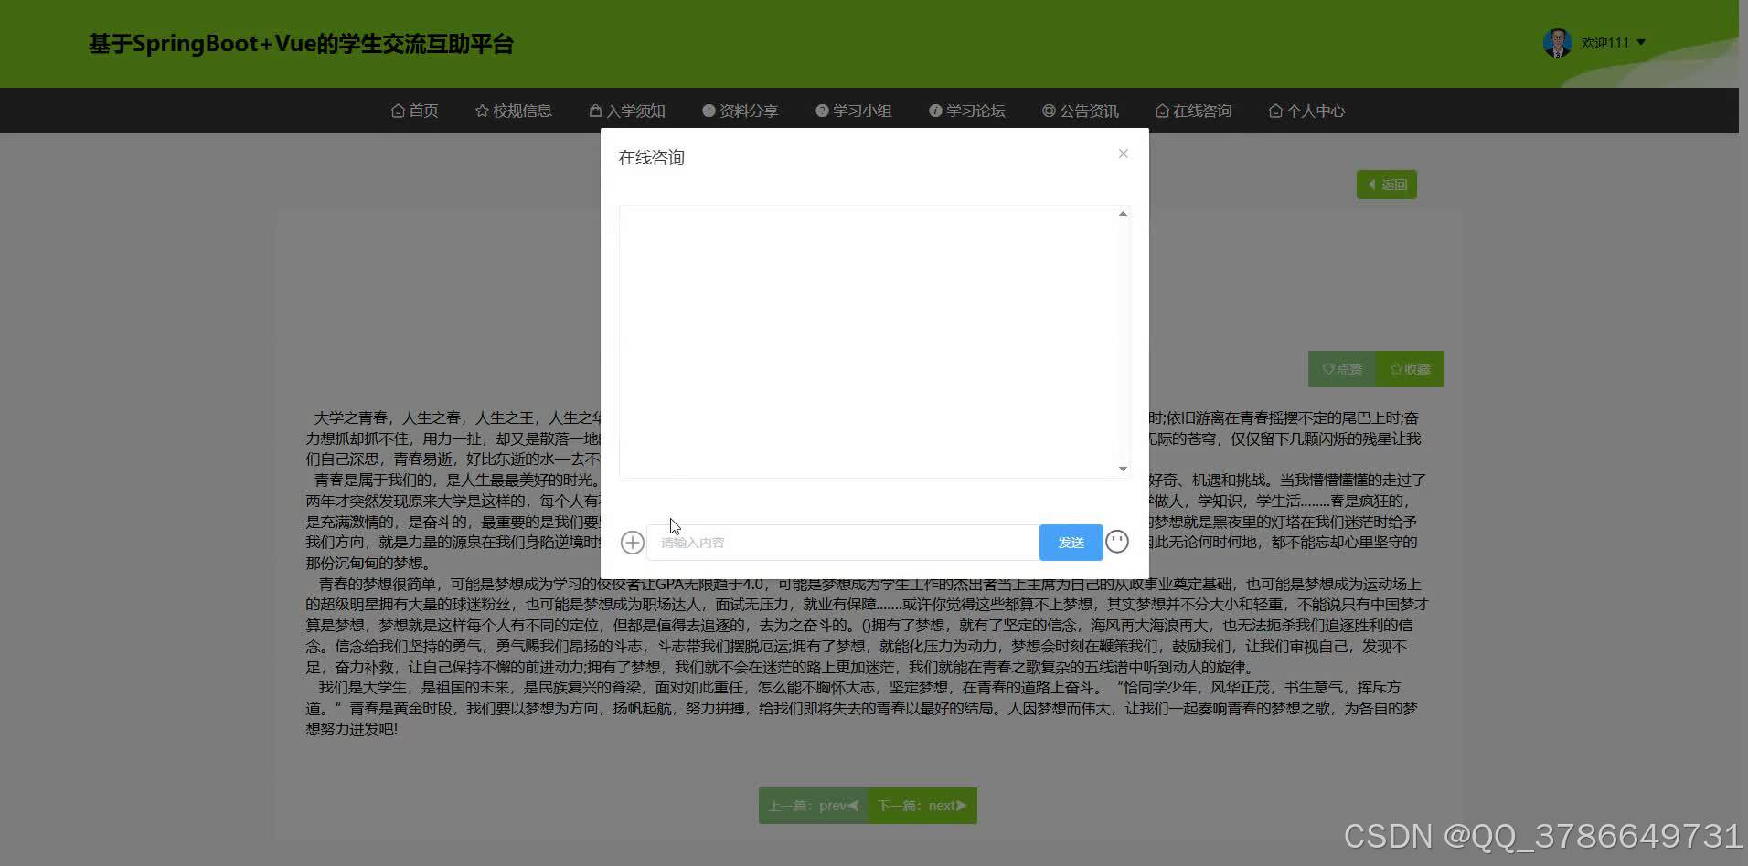Click the green 返回 return button
Screen dimensions: 1748x866
(1386, 184)
